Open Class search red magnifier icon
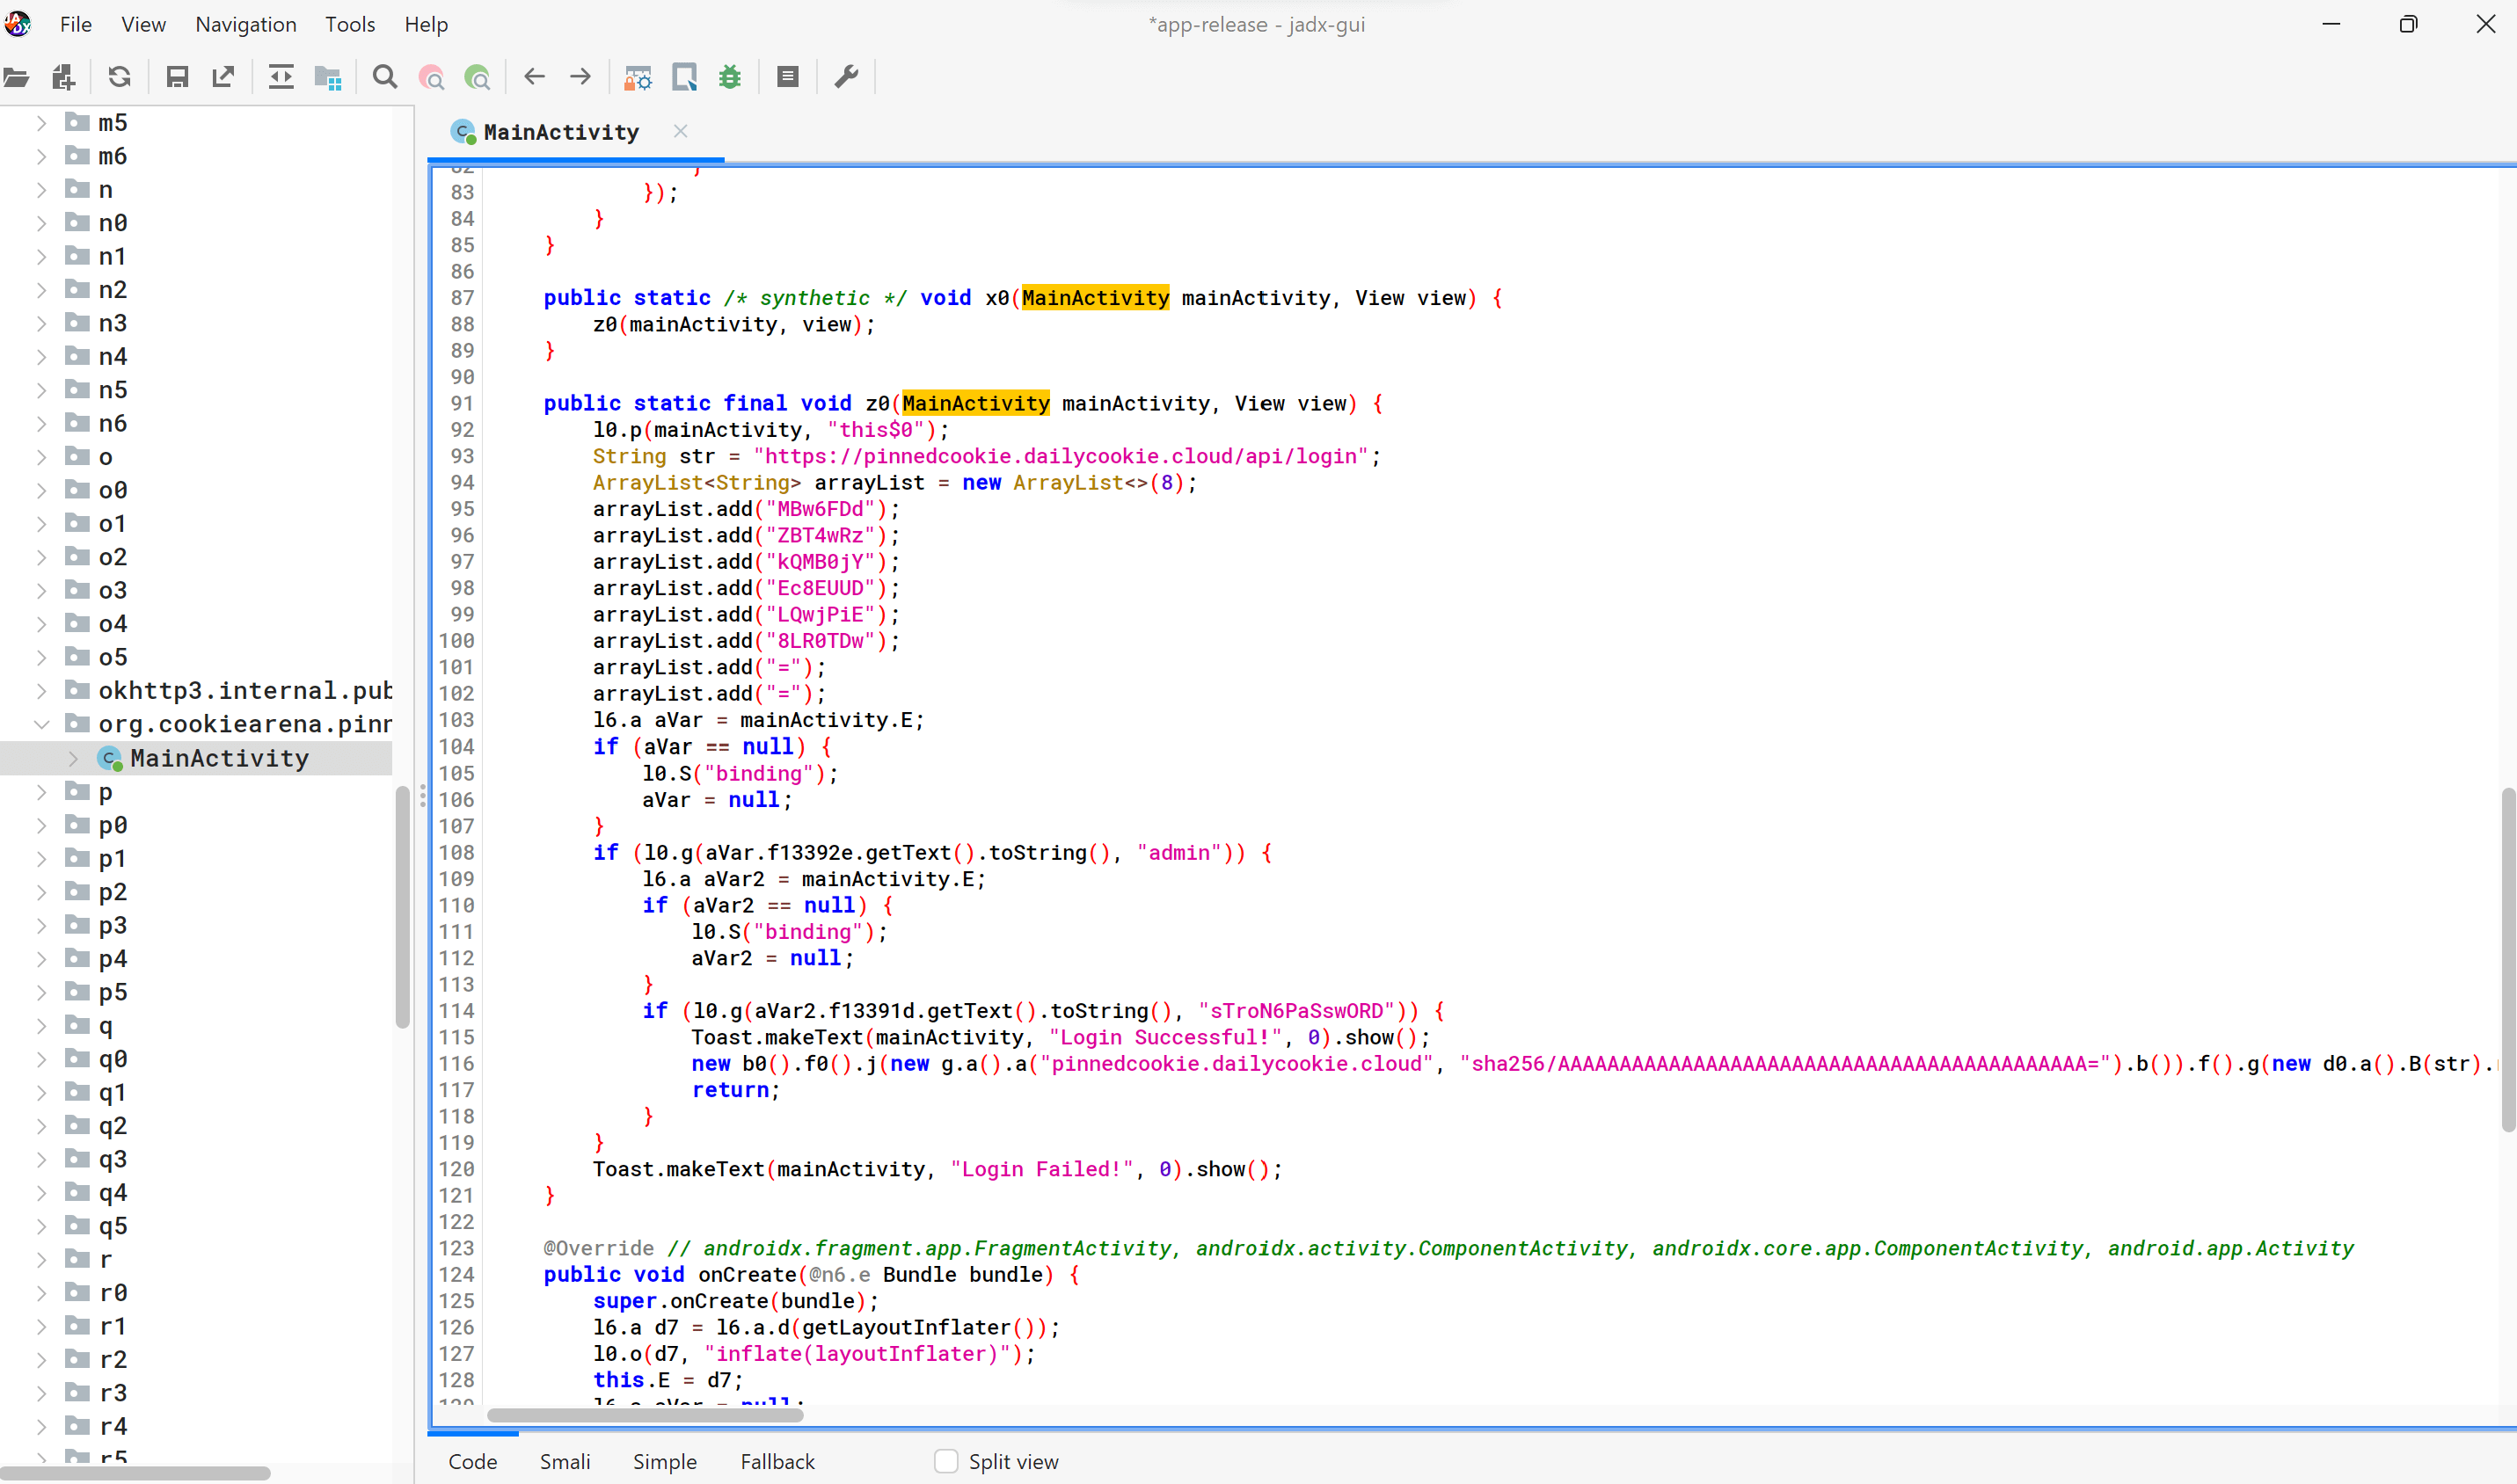This screenshot has height=1484, width=2517. [x=431, y=77]
